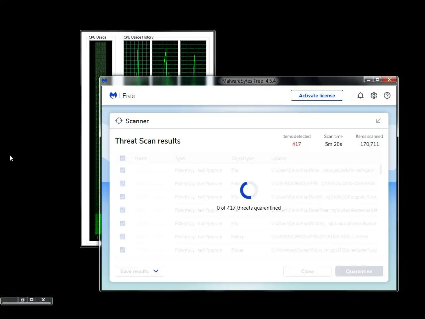Click the Malwarebytes title bar logo icon
Screen dimensions: 425x319
point(104,81)
